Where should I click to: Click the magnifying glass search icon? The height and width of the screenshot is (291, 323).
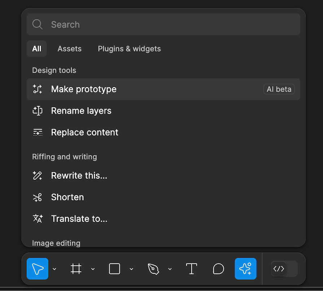[x=38, y=25]
